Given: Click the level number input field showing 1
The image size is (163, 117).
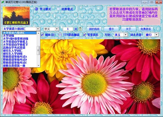Looking at the screenshot, I should 68,29.
